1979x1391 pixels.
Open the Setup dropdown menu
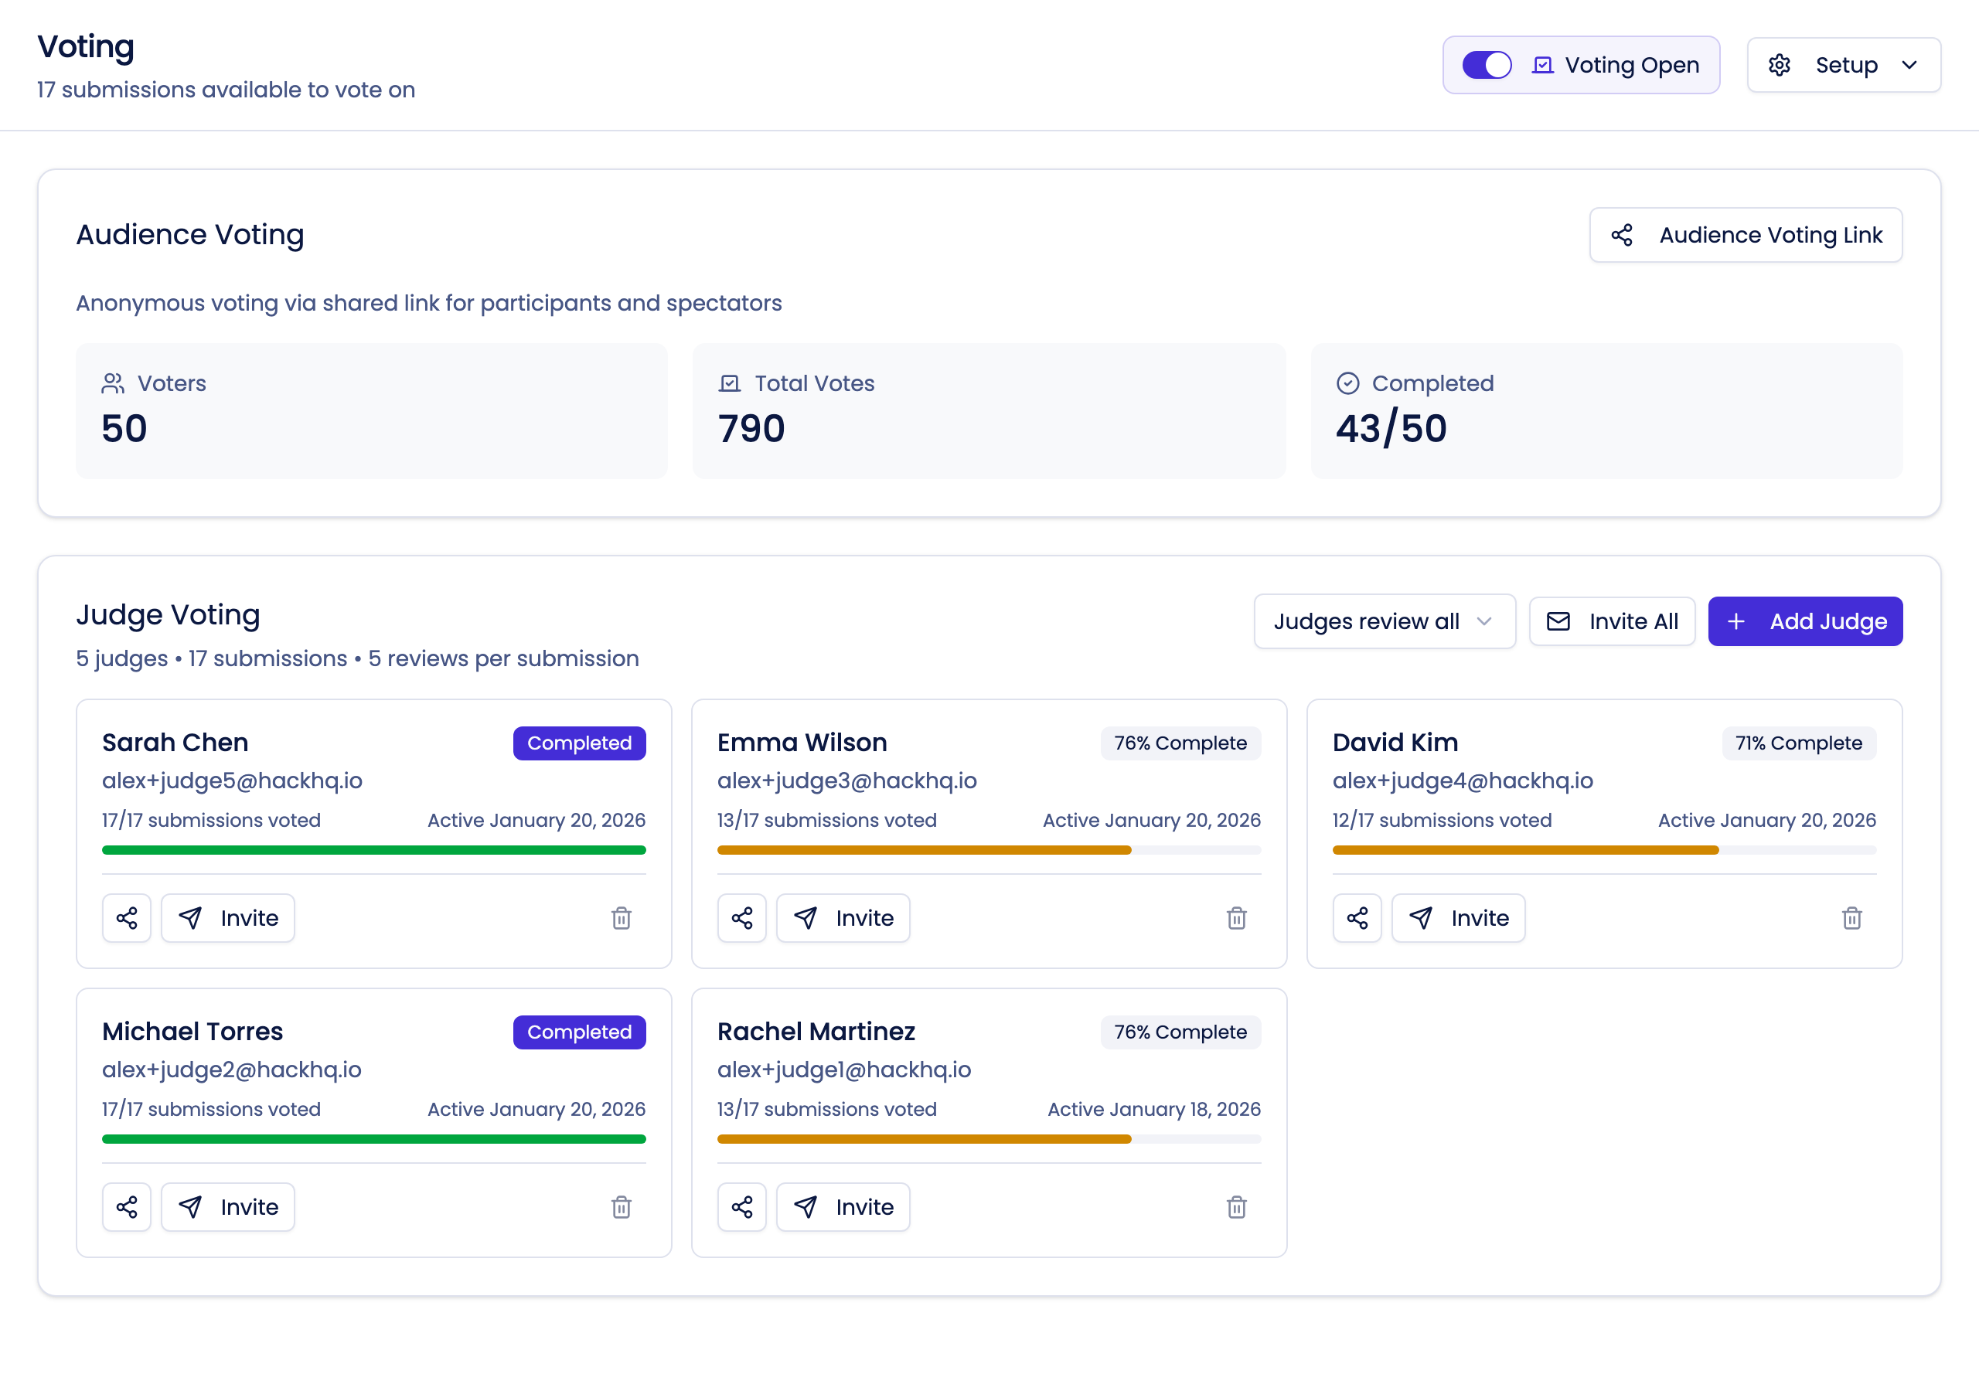click(x=1843, y=66)
